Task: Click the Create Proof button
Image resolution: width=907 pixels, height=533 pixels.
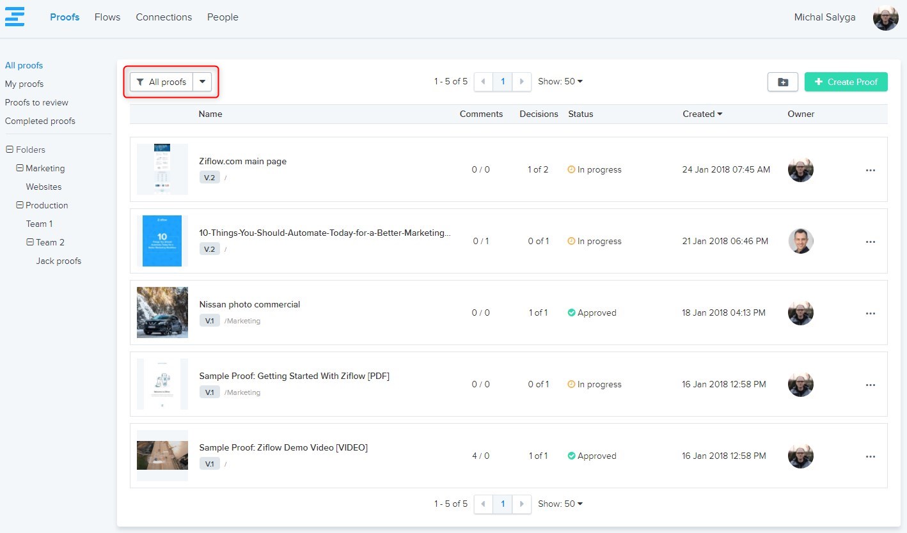Action: point(846,82)
